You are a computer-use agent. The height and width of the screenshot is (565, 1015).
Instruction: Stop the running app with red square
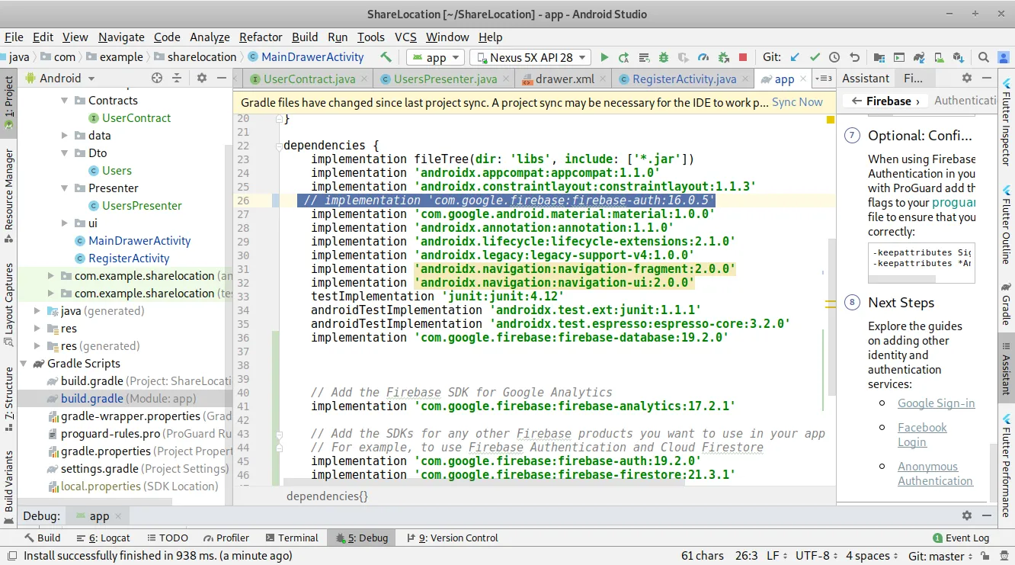[x=743, y=57]
